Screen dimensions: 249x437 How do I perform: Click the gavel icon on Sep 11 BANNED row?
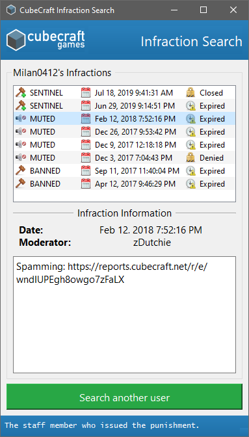coord(21,170)
